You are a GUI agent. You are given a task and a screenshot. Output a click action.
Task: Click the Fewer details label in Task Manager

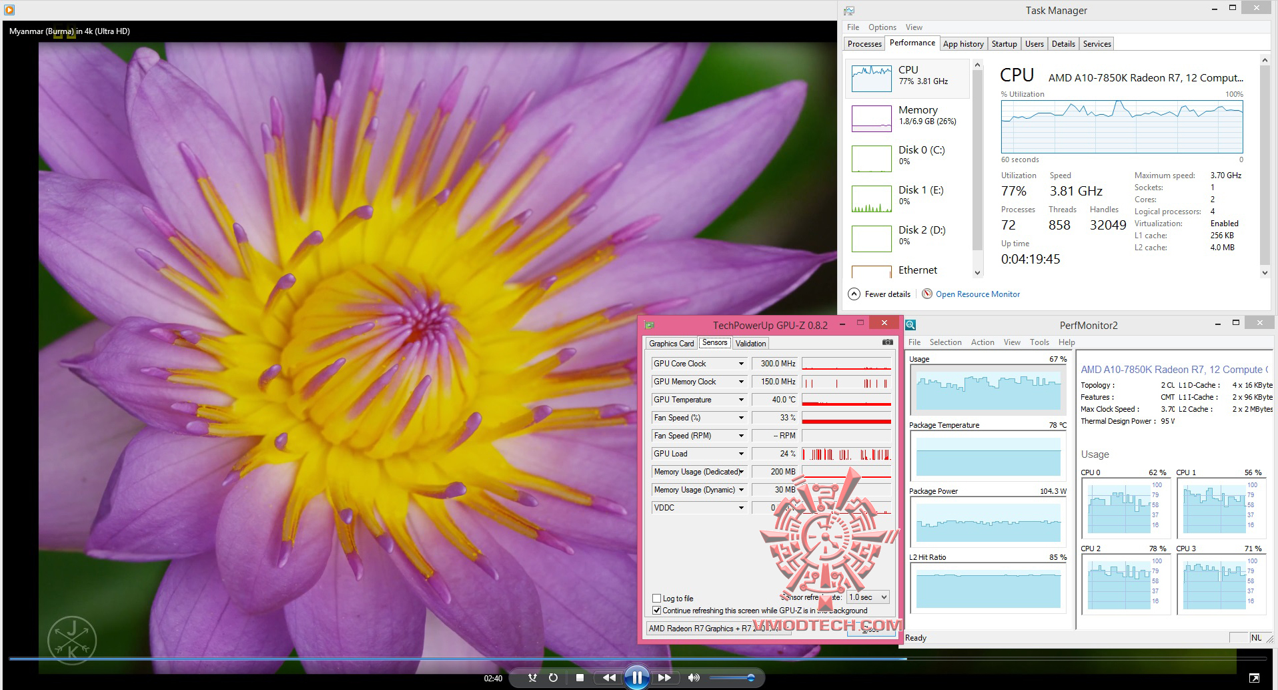pos(888,294)
